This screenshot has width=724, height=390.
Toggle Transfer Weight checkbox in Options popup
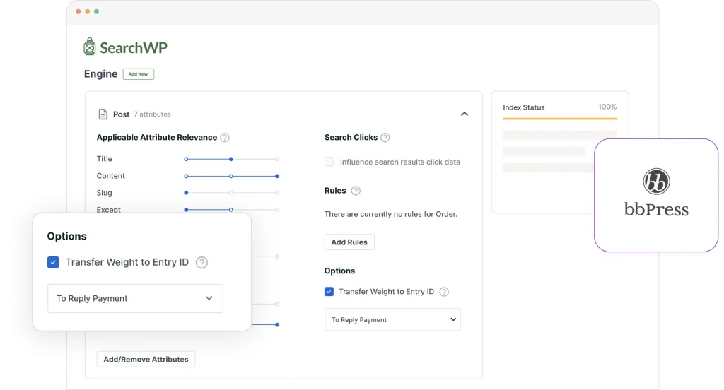(x=53, y=262)
